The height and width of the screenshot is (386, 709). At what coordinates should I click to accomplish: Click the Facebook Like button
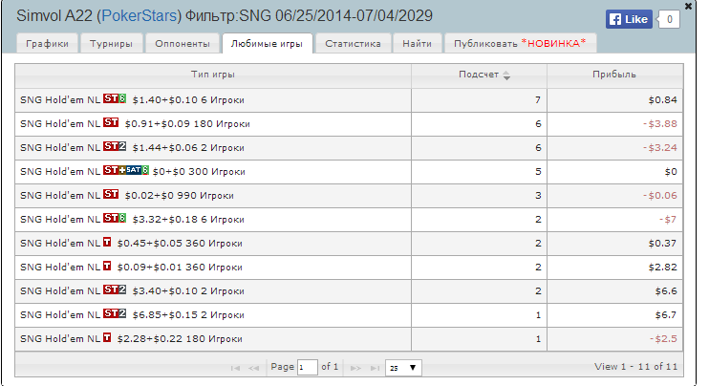tap(629, 19)
